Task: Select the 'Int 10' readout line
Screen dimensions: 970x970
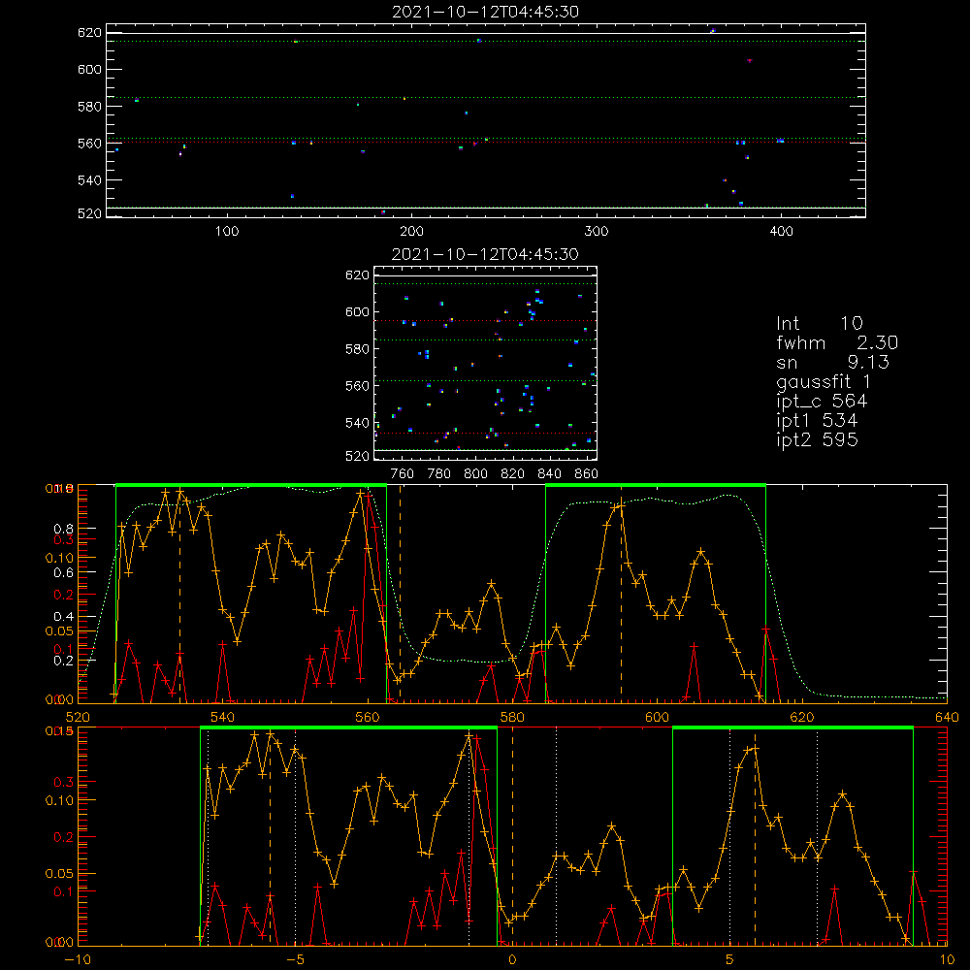Action: [x=819, y=324]
